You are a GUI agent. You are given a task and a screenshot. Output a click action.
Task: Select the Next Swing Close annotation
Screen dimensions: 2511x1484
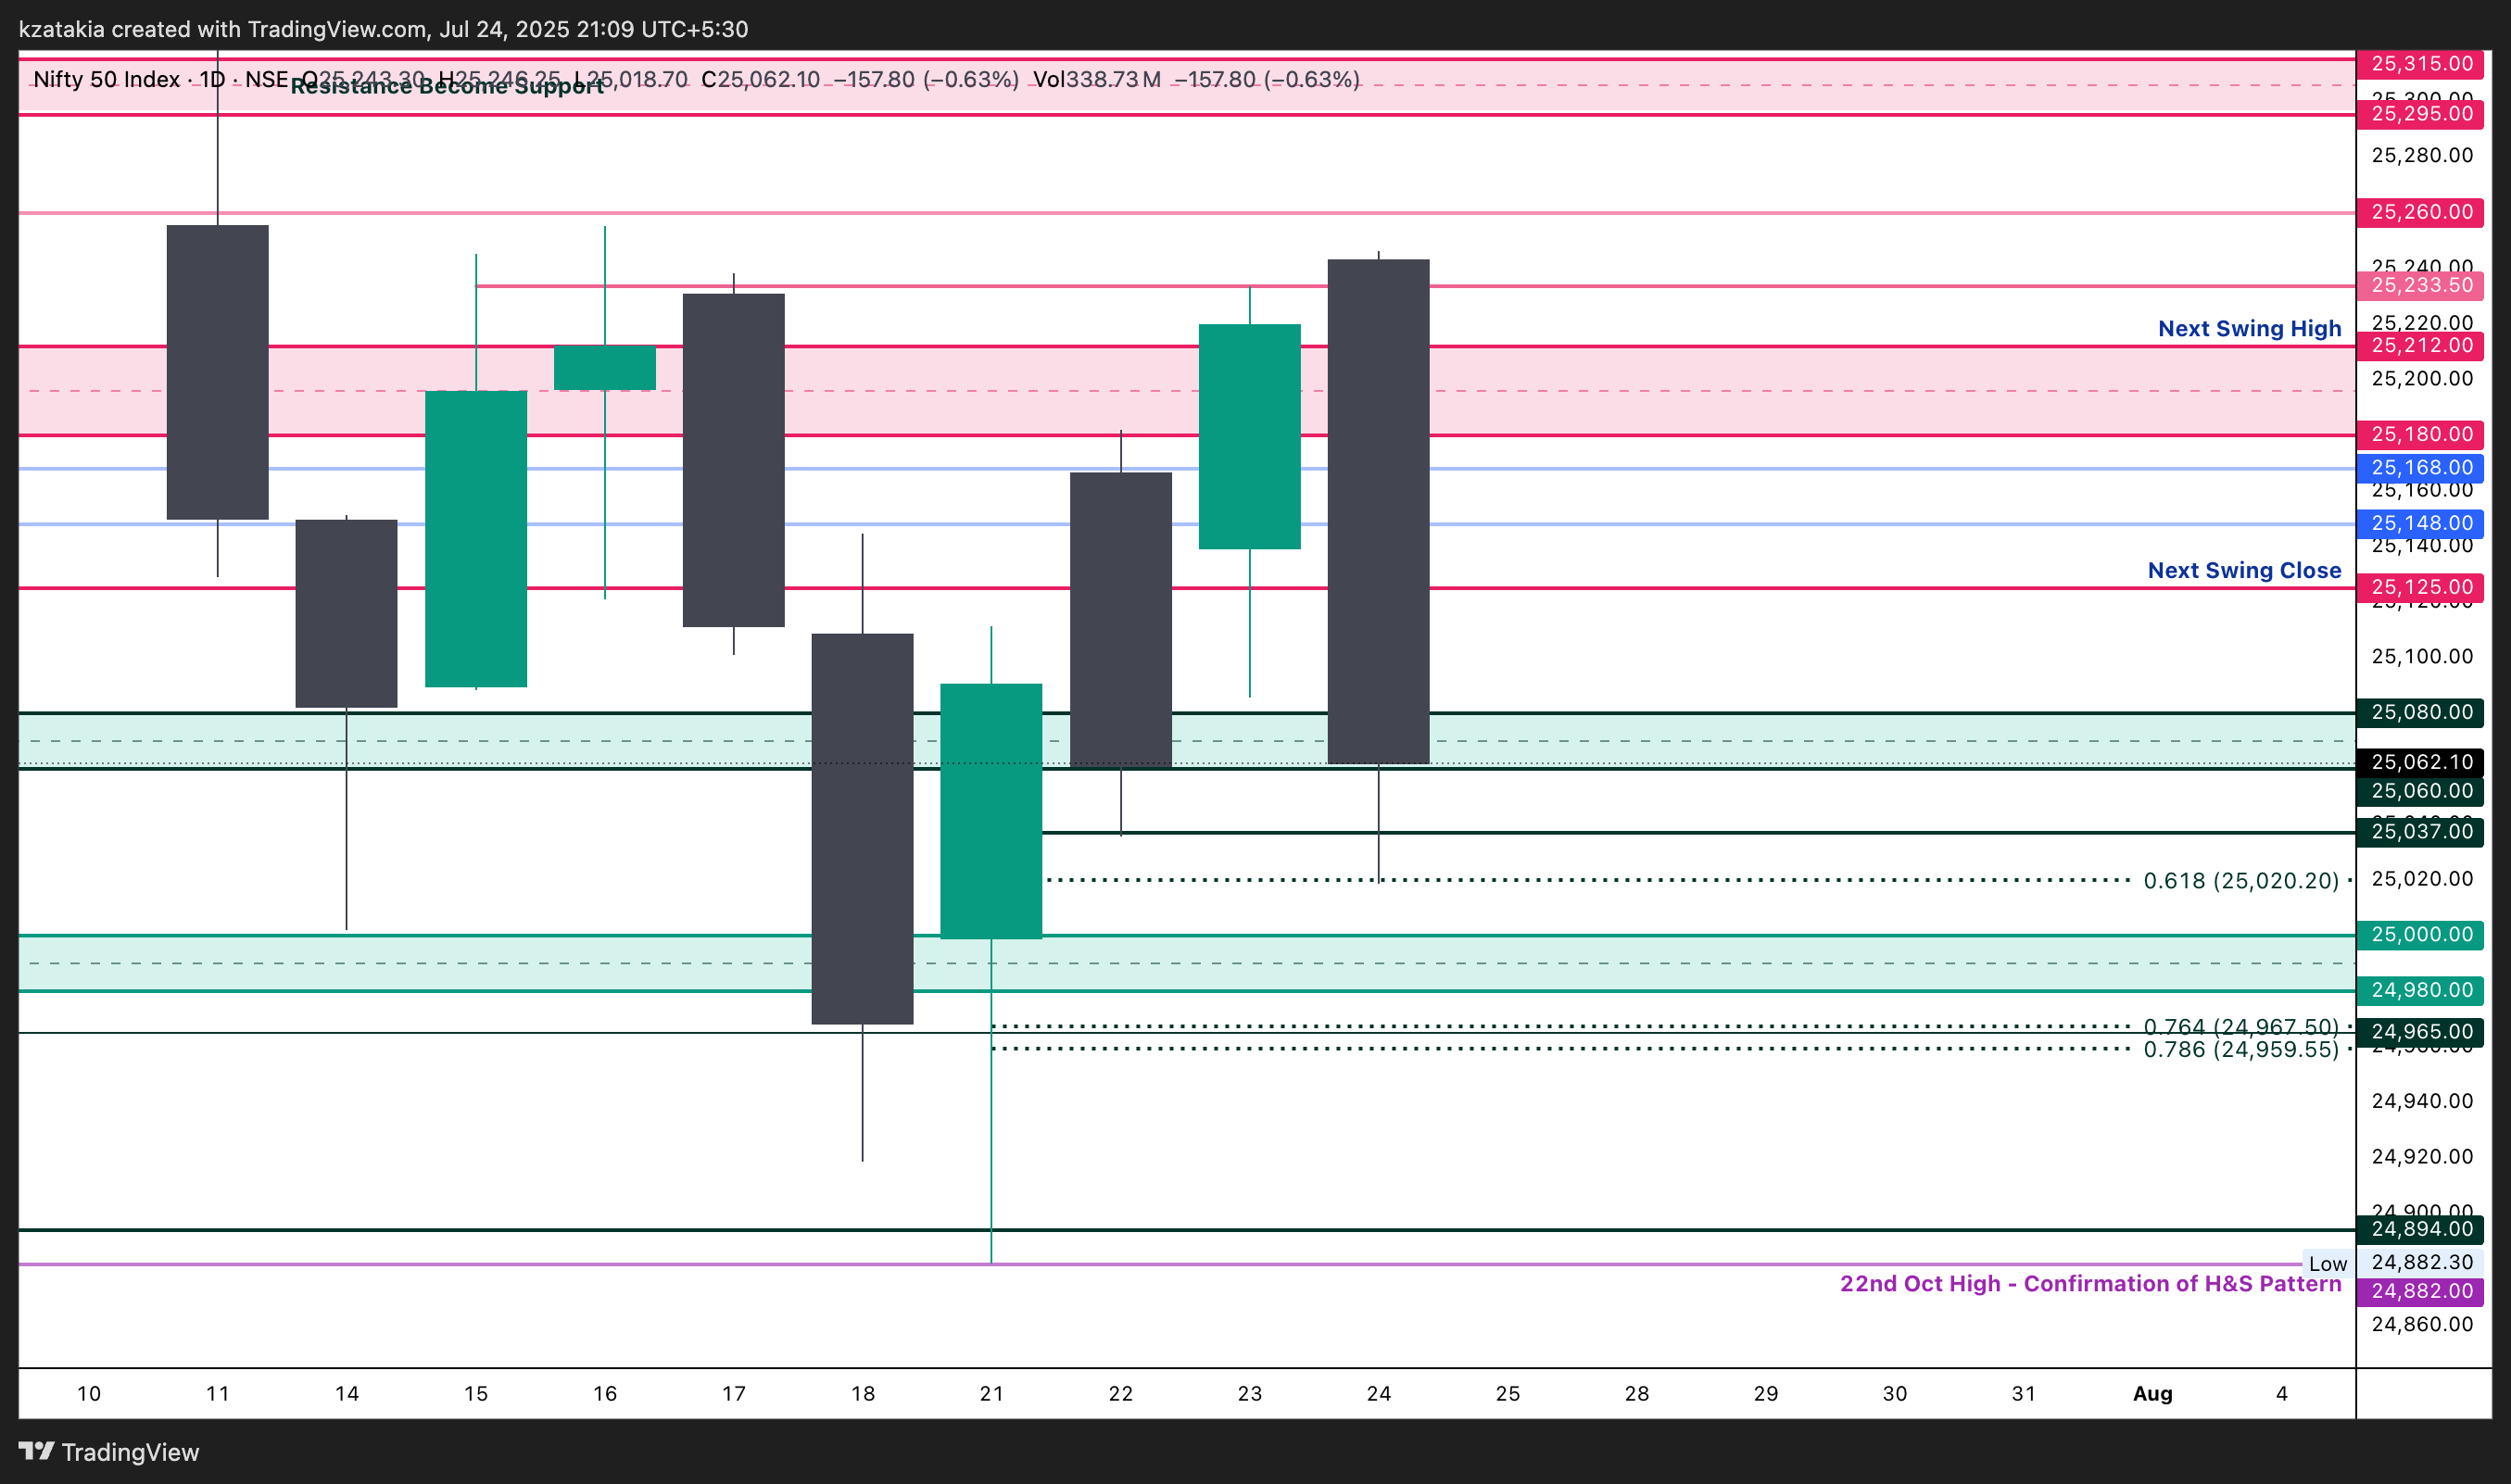(x=2244, y=570)
